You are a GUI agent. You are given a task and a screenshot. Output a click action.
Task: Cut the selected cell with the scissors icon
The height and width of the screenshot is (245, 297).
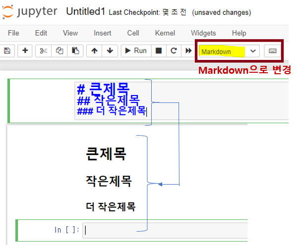click(43, 50)
